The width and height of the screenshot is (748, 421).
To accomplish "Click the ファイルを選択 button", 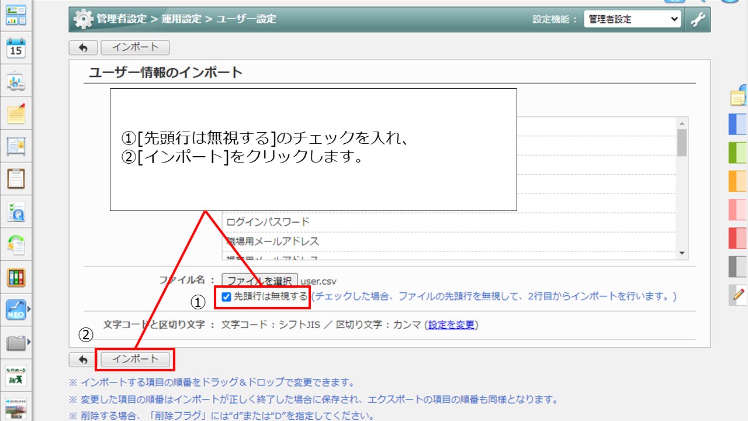I will tap(260, 281).
